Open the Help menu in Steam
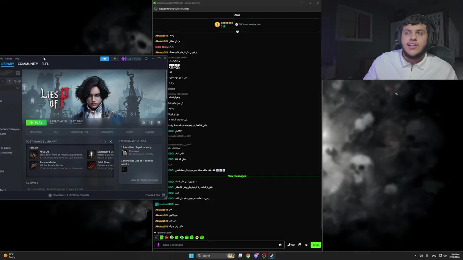Viewport: 463px width, 260px height. (17, 58)
